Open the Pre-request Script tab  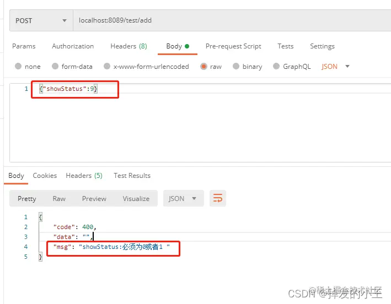(233, 46)
